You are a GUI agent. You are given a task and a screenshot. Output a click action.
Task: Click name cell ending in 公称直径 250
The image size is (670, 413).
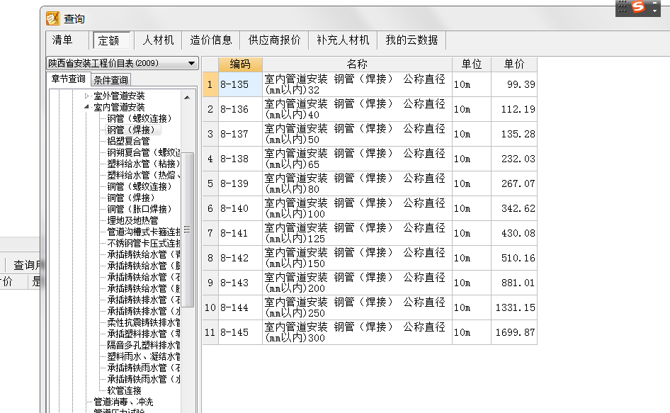tap(357, 307)
